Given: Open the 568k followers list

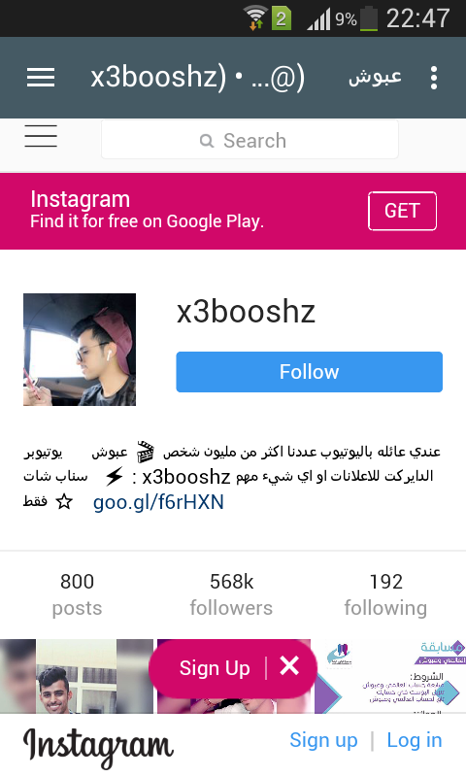Looking at the screenshot, I should pyautogui.click(x=231, y=594).
